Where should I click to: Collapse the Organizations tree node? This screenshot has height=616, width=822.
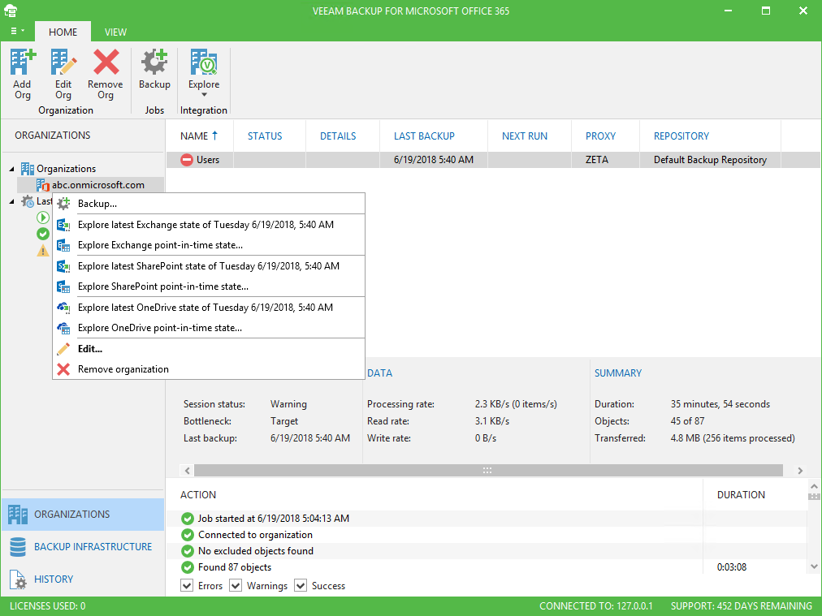pyautogui.click(x=12, y=169)
